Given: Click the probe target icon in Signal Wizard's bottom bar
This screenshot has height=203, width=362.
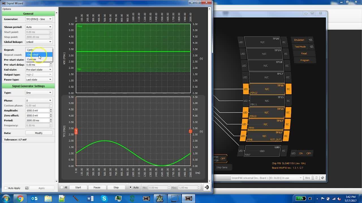Looking at the screenshot, I should pyautogui.click(x=206, y=187).
